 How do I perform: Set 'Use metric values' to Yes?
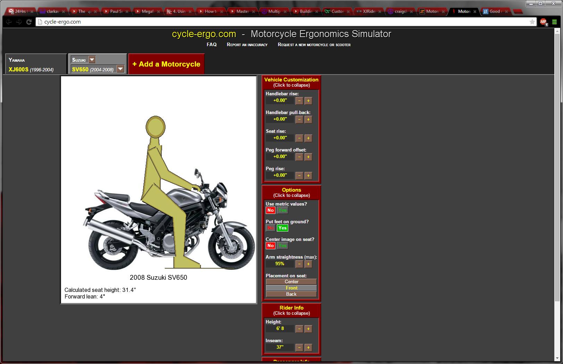tap(283, 210)
